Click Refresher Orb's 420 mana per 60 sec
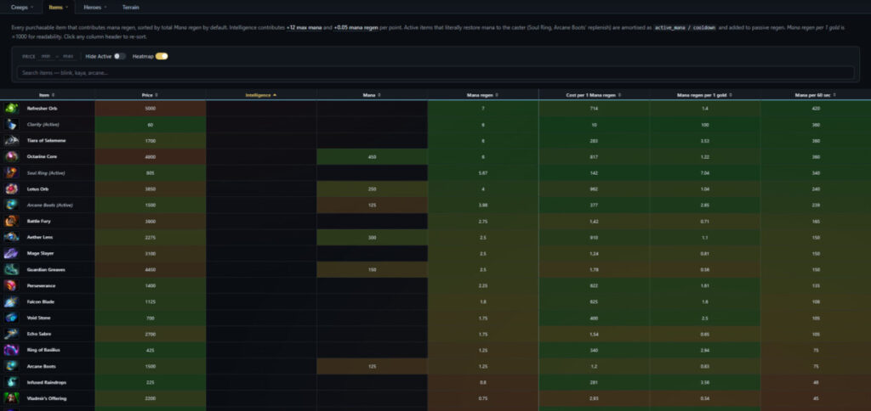Screen dimensions: 871x411 point(816,108)
